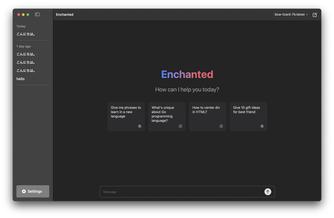This screenshot has width=334, height=218.
Task: Choose the 'How to center div in HTML?' prompt
Action: (x=208, y=116)
